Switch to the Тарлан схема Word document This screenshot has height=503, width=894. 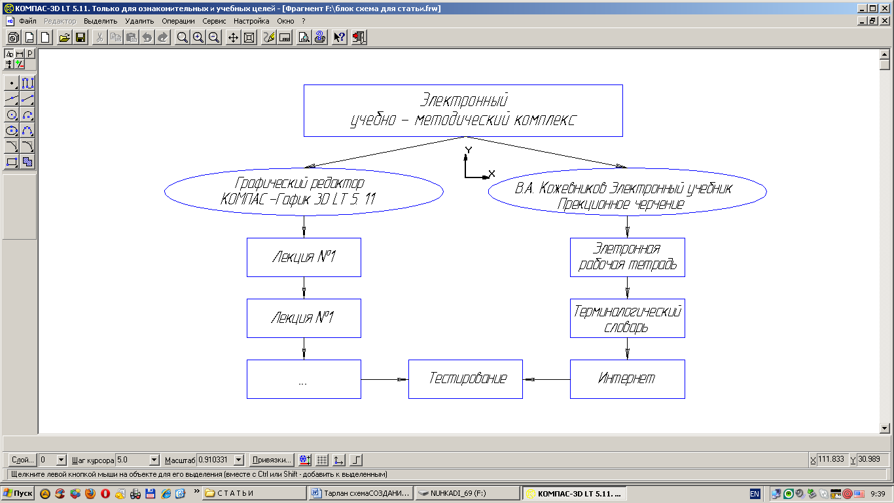(361, 493)
